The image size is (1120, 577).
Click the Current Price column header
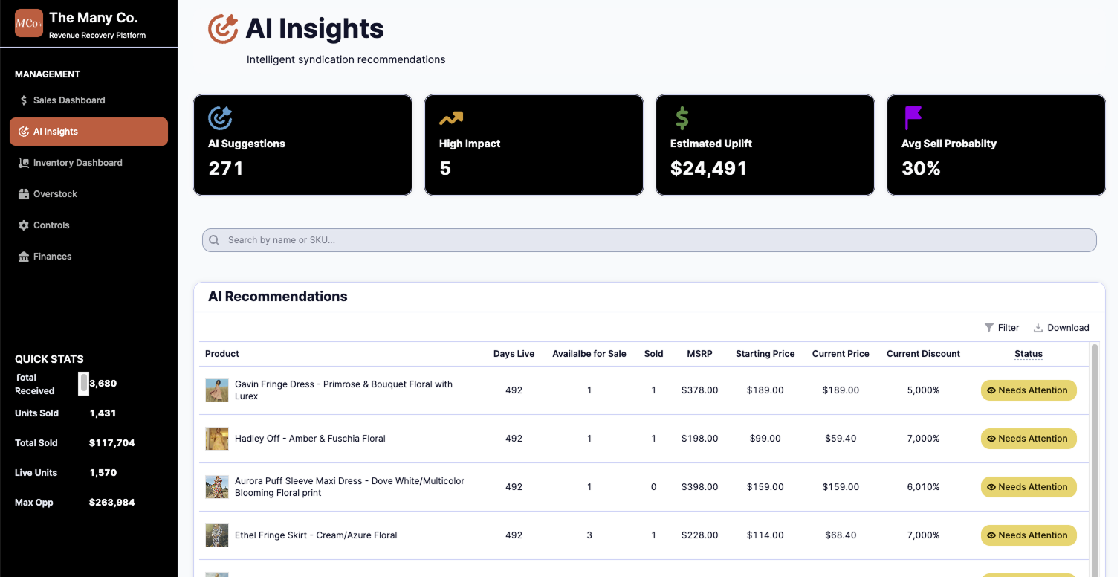[x=841, y=354]
